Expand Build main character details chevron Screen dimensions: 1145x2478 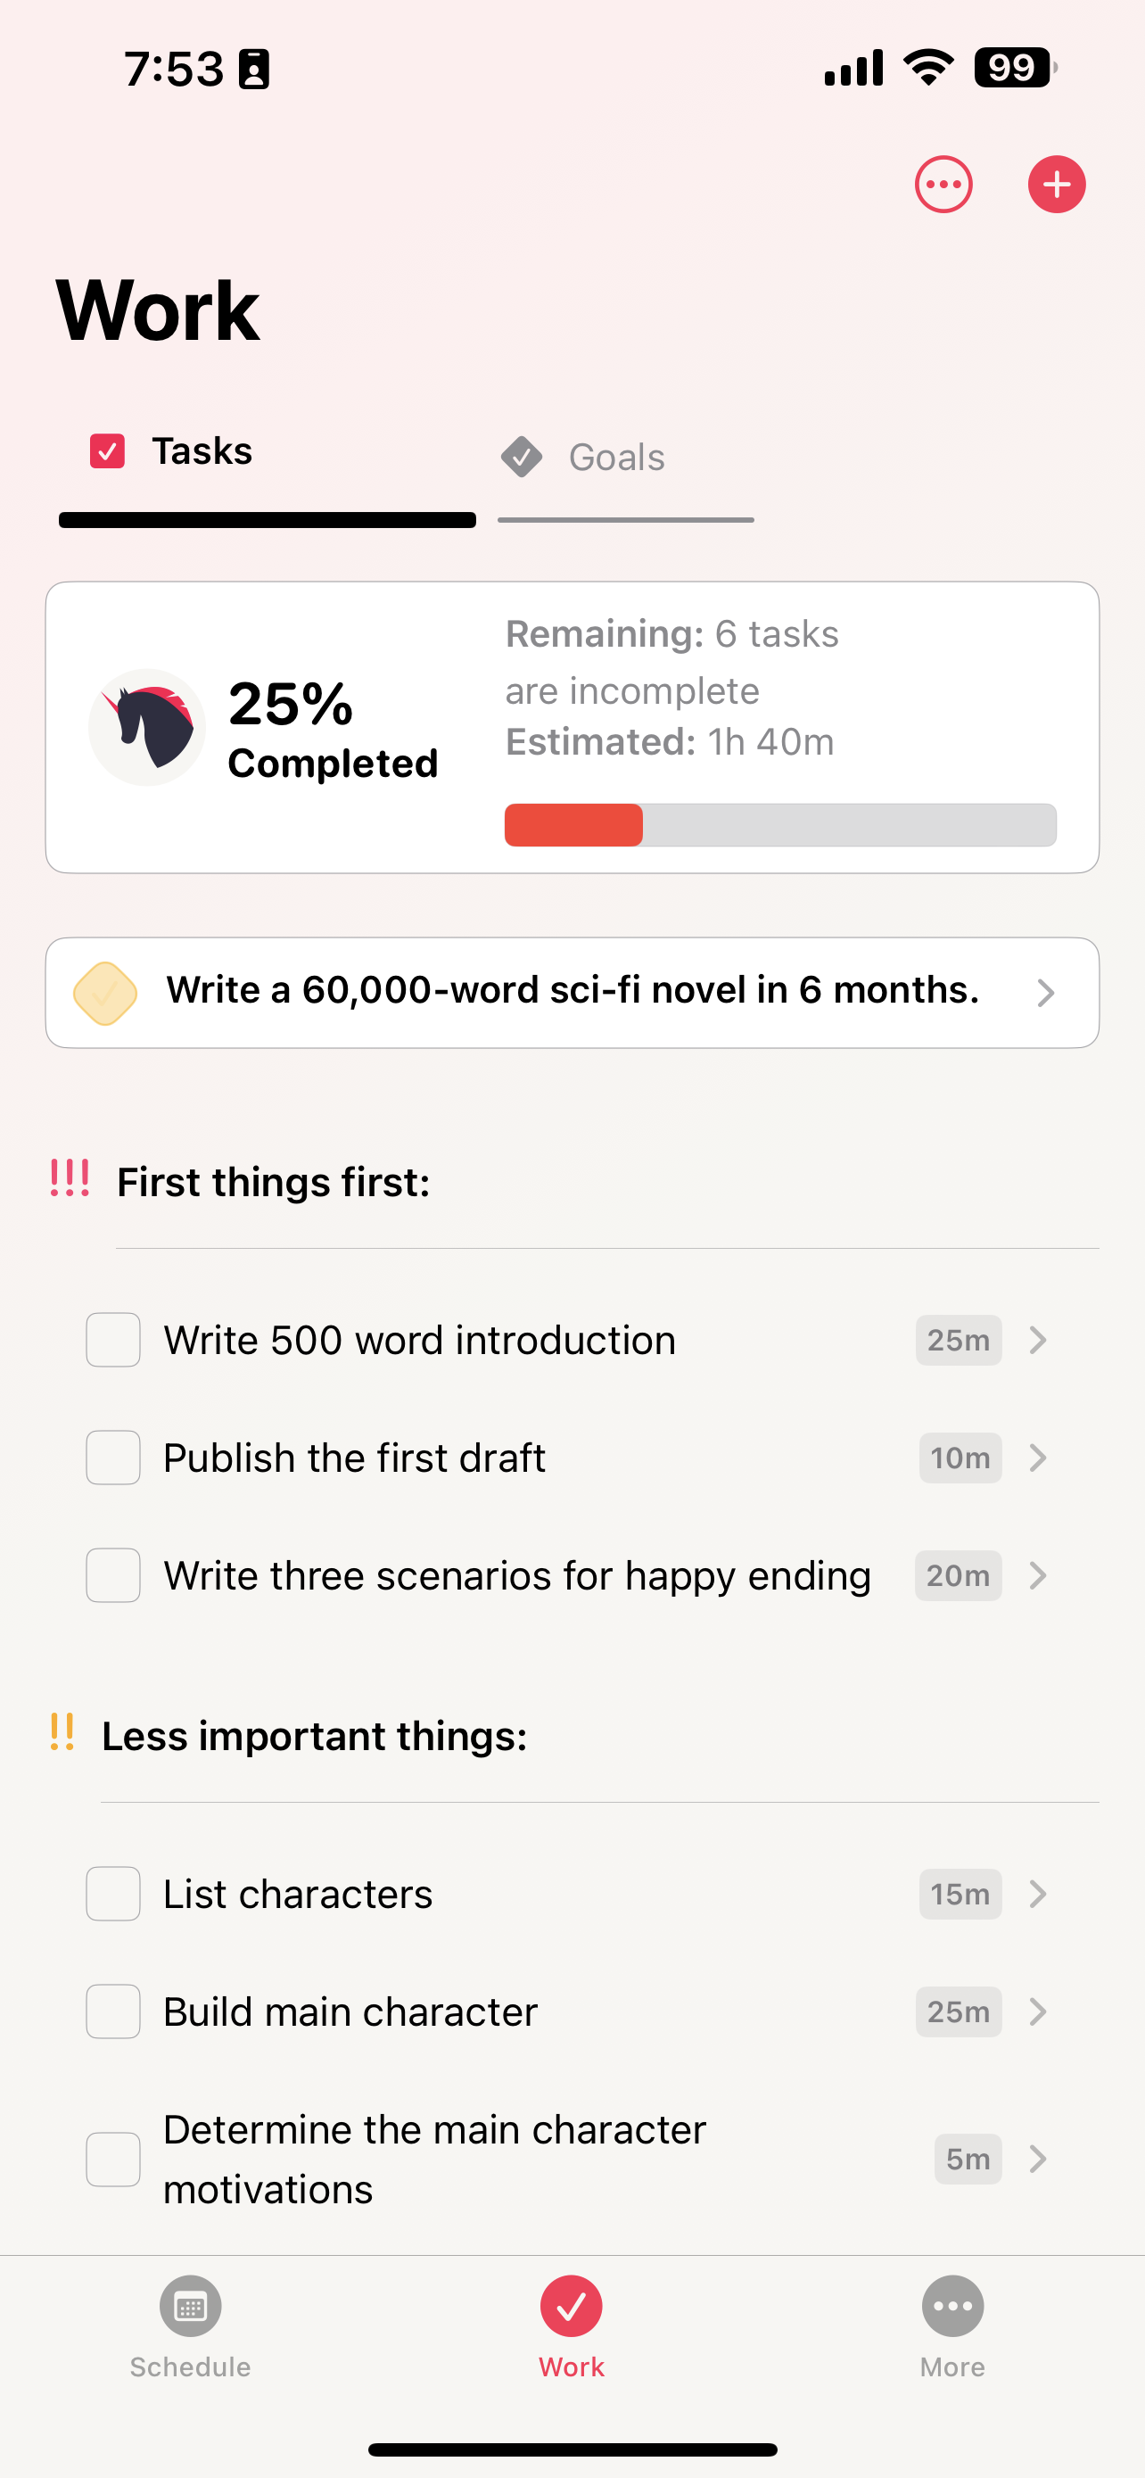[1037, 2011]
